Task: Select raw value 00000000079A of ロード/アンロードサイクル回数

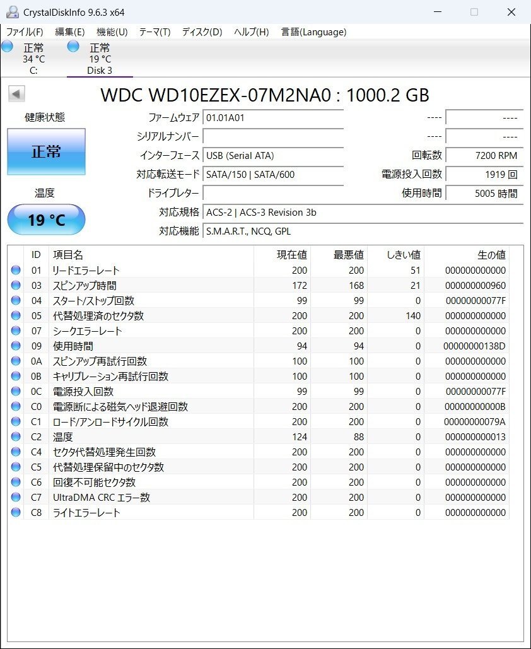Action: 475,422
